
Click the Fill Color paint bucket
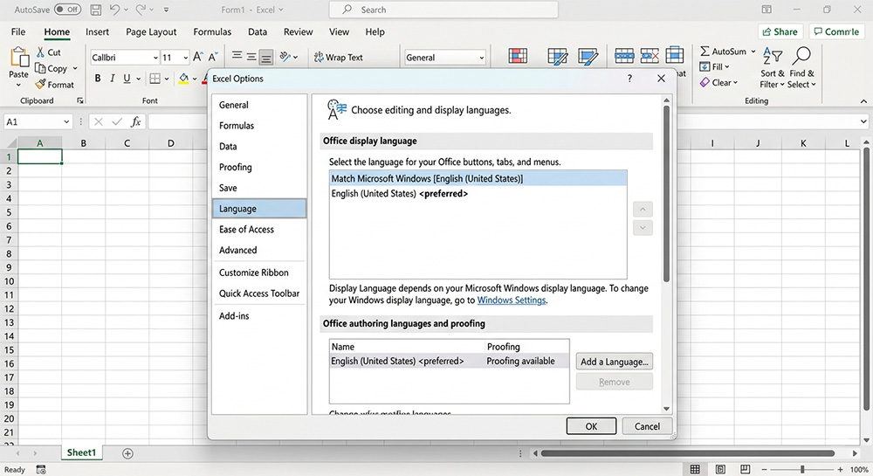pyautogui.click(x=183, y=79)
